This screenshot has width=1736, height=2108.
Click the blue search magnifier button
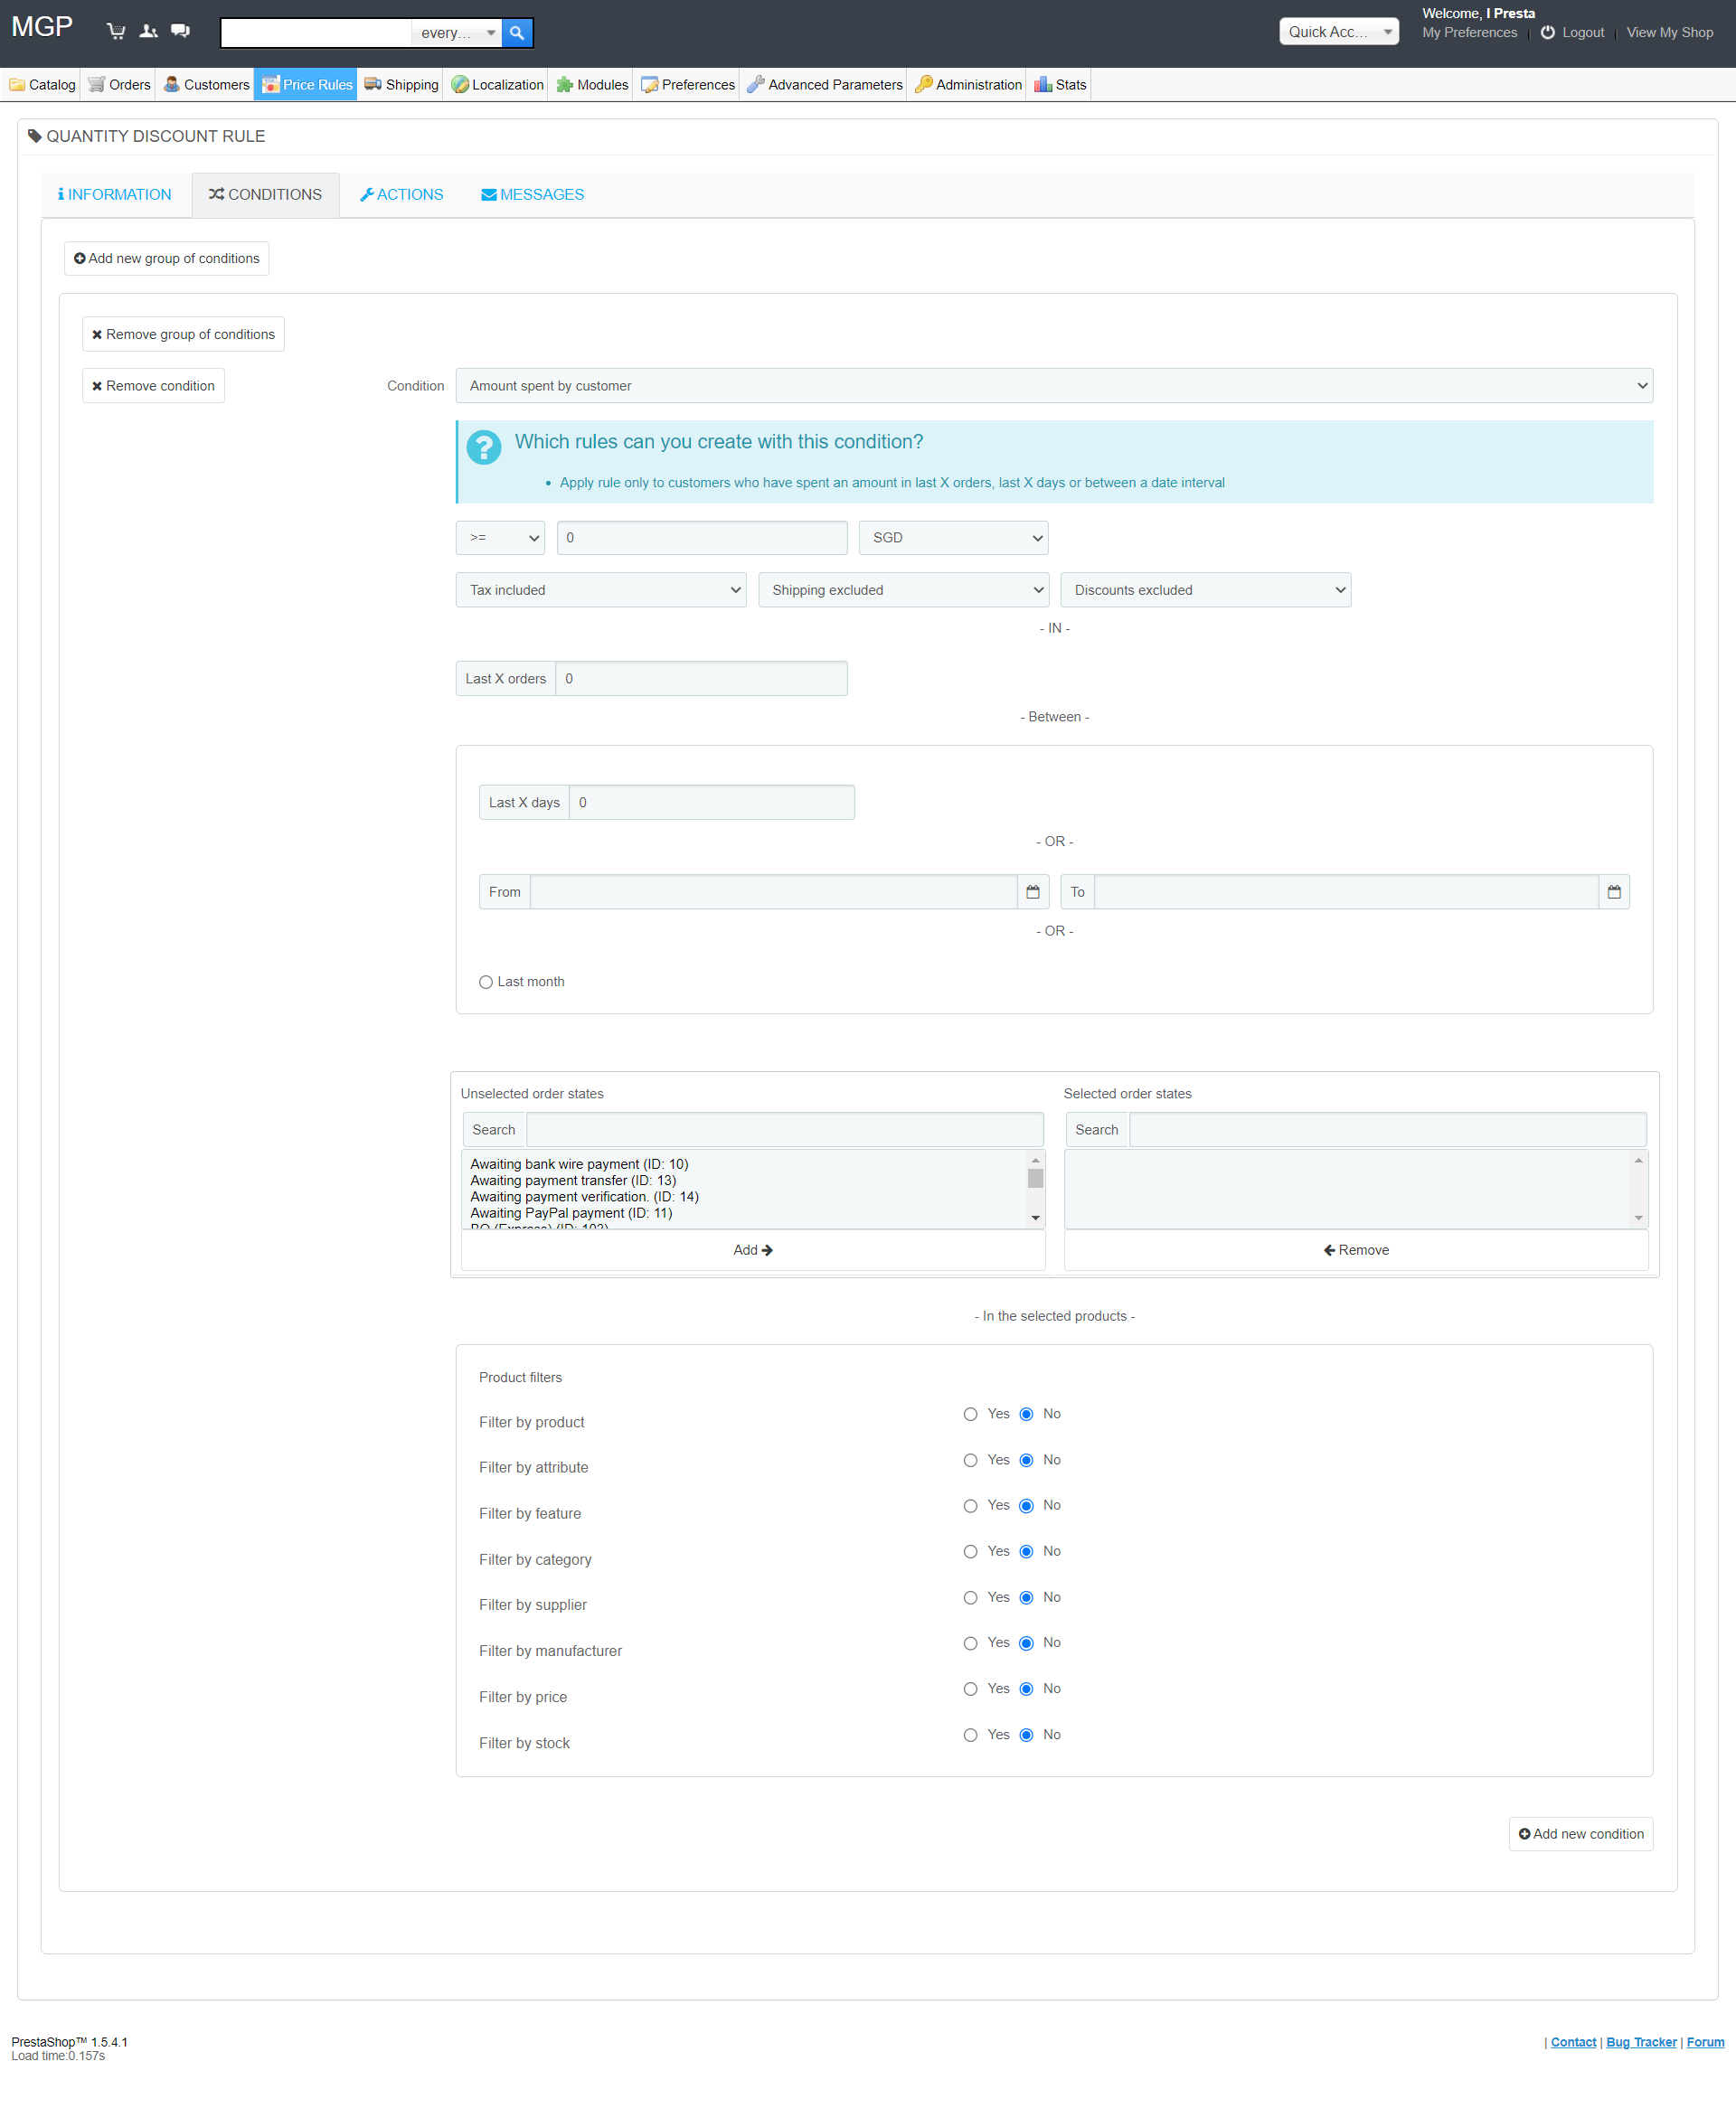click(517, 33)
